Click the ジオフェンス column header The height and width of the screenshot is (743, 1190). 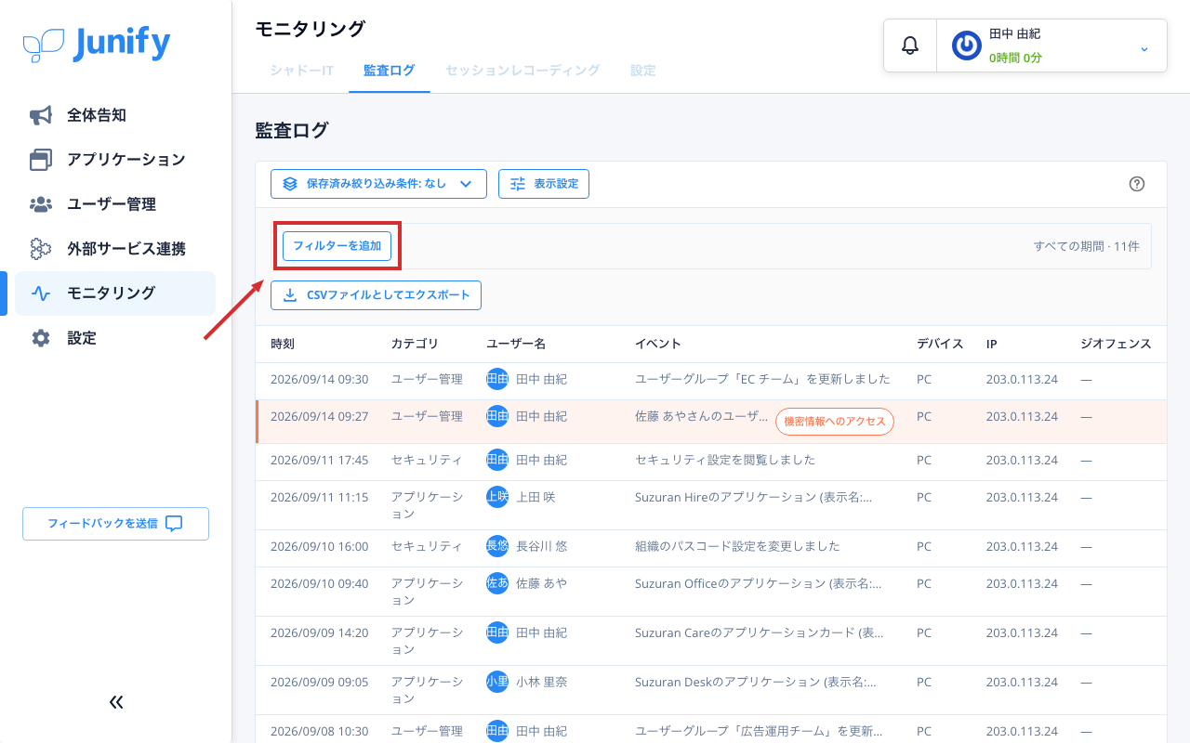[1116, 344]
